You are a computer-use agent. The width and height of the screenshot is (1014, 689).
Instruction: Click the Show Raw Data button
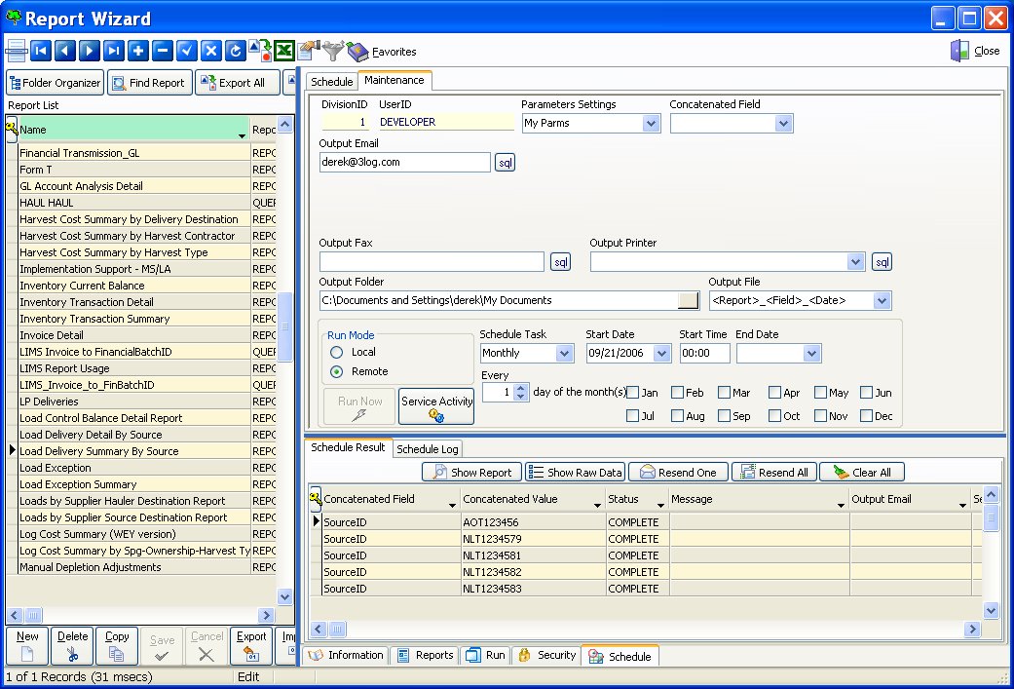click(x=575, y=473)
